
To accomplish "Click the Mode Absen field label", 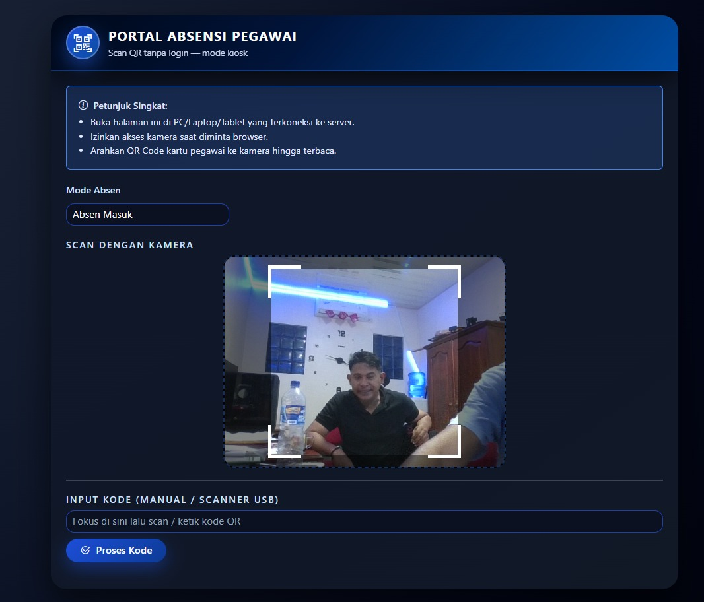I will 93,190.
